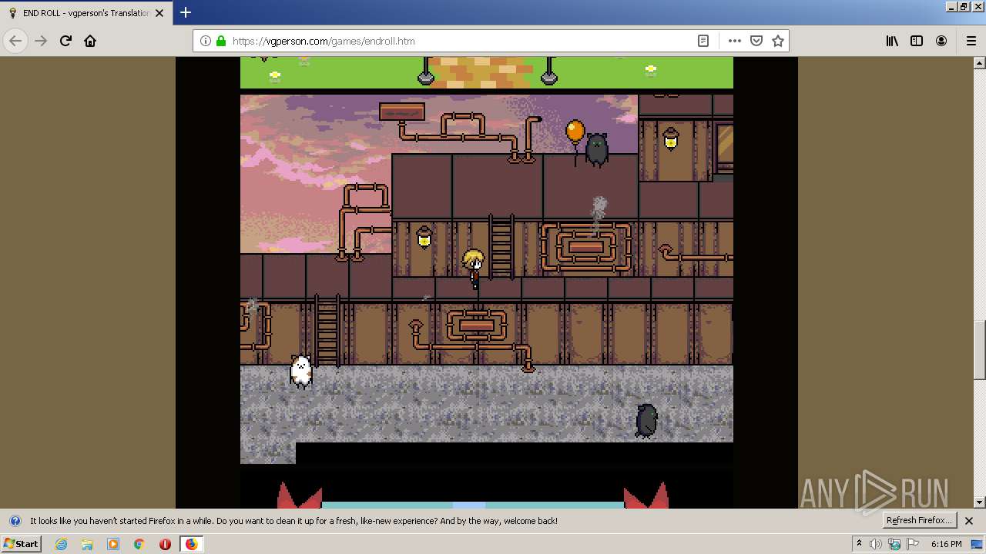Go forward one page in Firefox
Screen dimensions: 986x554
point(41,41)
